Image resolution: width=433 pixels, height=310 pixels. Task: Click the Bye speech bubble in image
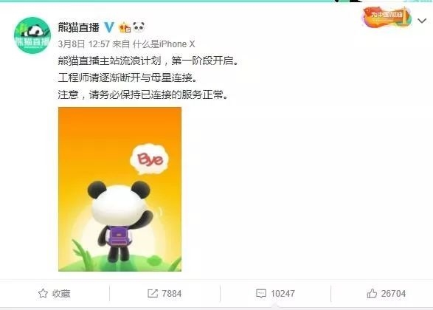point(150,159)
